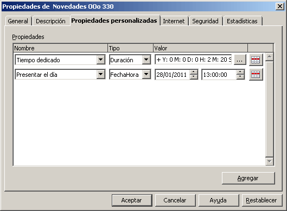Expand the Tiempo dedicado name dropdown

pos(101,60)
